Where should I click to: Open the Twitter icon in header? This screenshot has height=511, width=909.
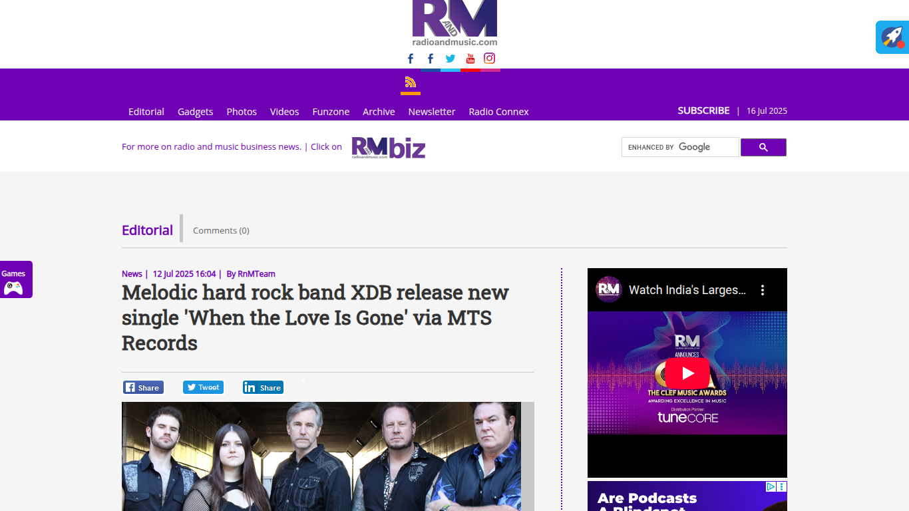click(451, 59)
